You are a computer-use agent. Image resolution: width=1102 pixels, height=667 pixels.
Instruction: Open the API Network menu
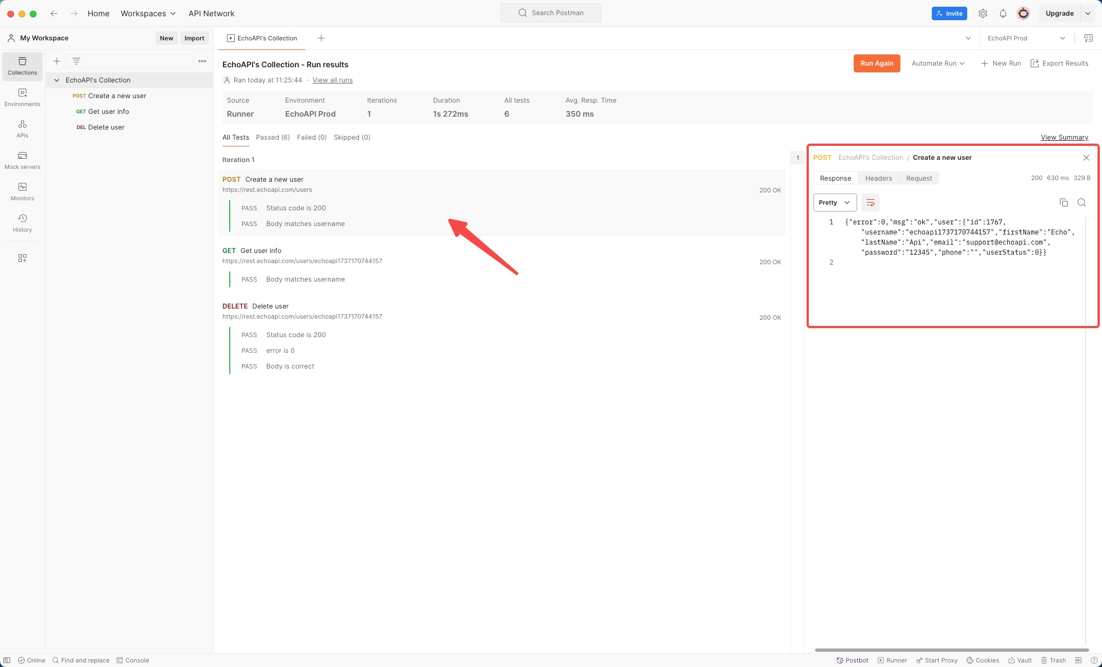point(211,13)
